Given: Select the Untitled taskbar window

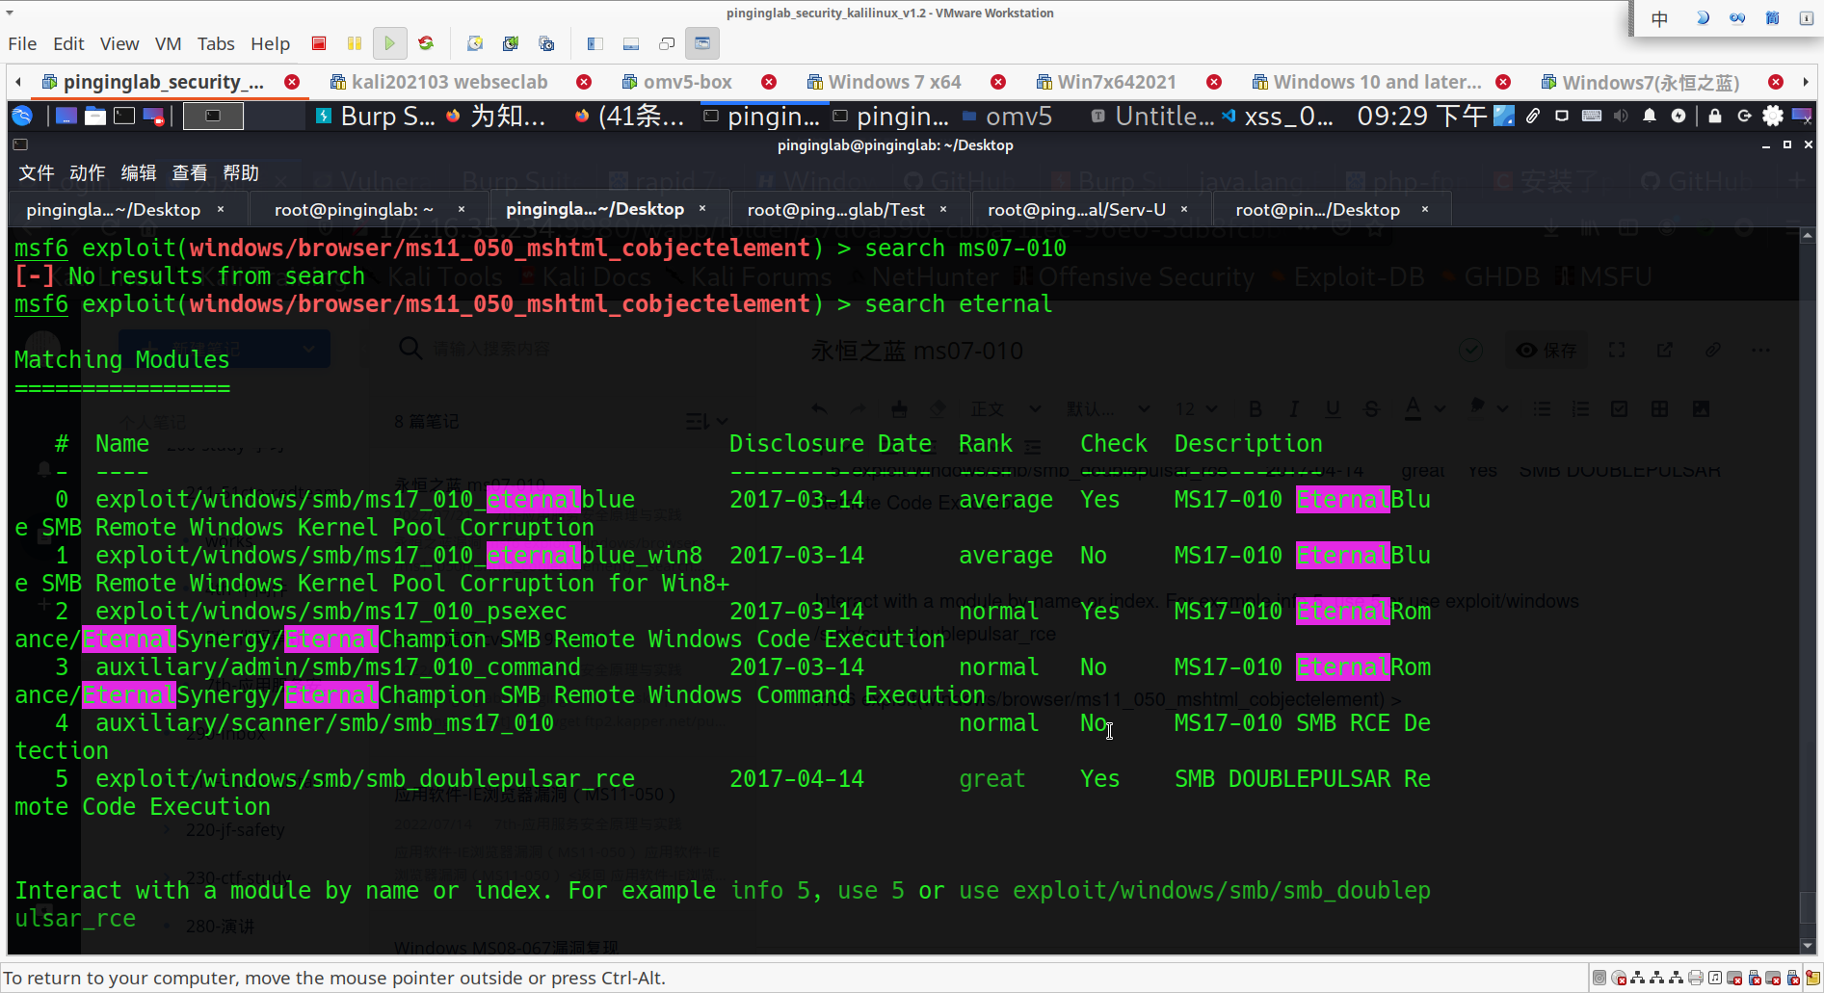Looking at the screenshot, I should click(1152, 117).
